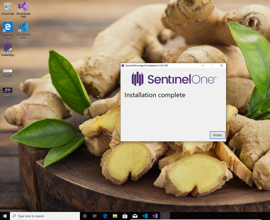This screenshot has width=270, height=220.
Task: Open Visual Studio from the taskbar
Action: point(155,216)
